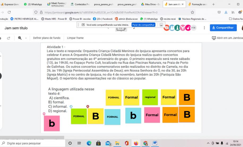Click the Windows taskbar search field
Image resolution: width=243 pixels, height=147 pixels.
pyautogui.click(x=32, y=143)
